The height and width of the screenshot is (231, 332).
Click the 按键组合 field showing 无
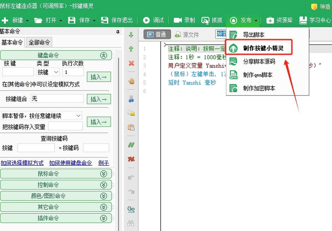[x=57, y=99]
